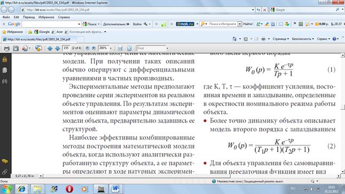Screen dimensions: 345x194
Task: Open Microsoft Word from the taskbar
Action: 115,189
